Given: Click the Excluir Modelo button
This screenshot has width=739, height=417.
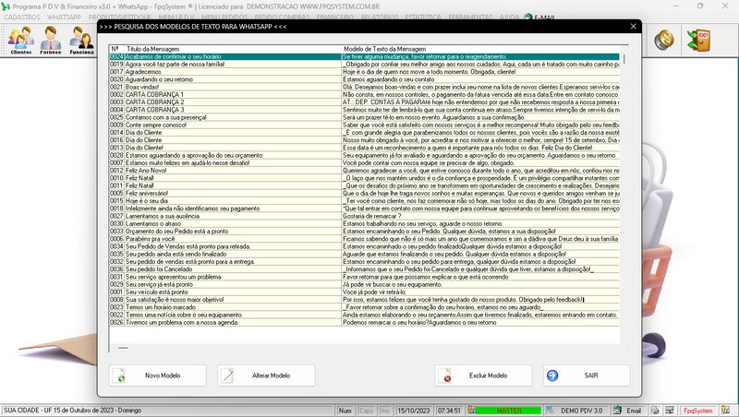Looking at the screenshot, I should tap(483, 375).
